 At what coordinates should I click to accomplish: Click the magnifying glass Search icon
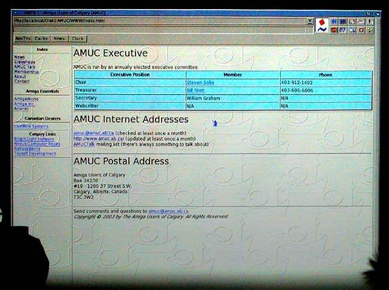point(353,30)
